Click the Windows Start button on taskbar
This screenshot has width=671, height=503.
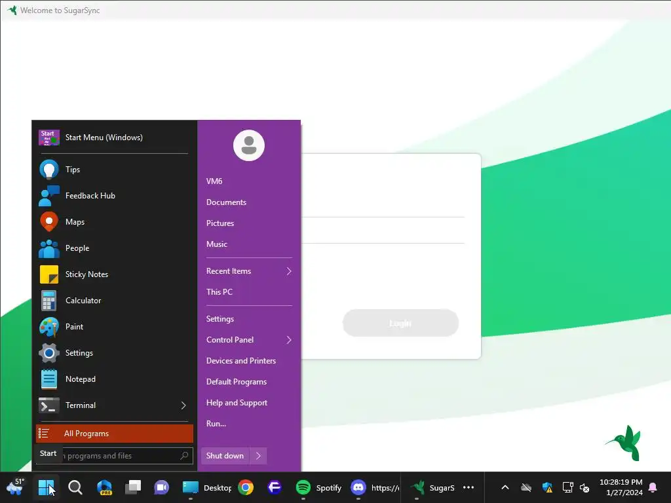46,487
